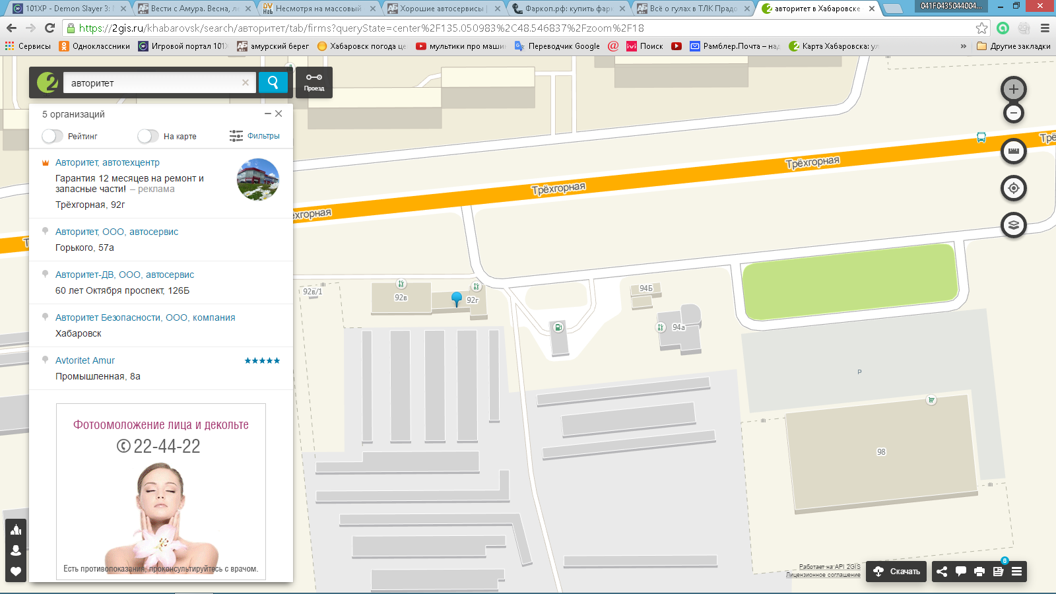This screenshot has height=594, width=1056.
Task: Open the Проезд route planner
Action: coord(314,82)
